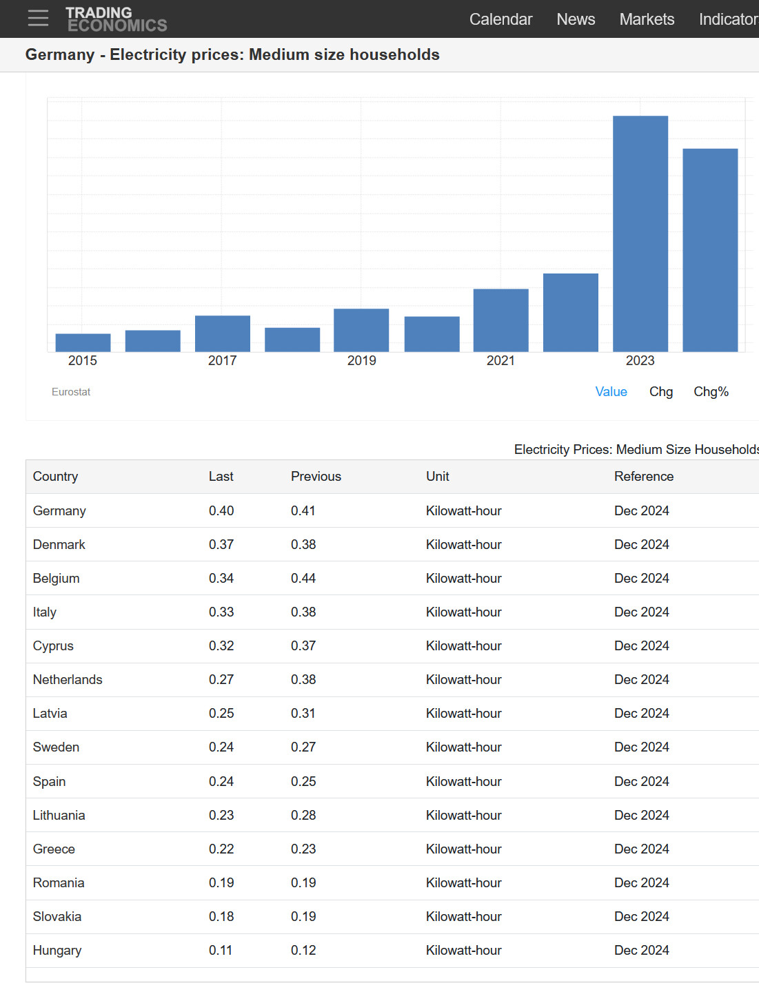This screenshot has height=983, width=759.
Task: Open the News menu item
Action: pos(576,19)
